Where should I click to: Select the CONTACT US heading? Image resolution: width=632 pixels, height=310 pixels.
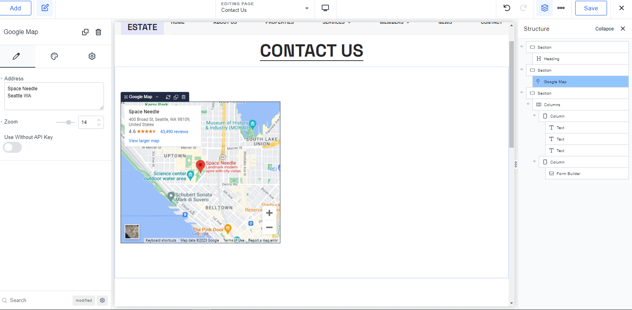click(311, 51)
